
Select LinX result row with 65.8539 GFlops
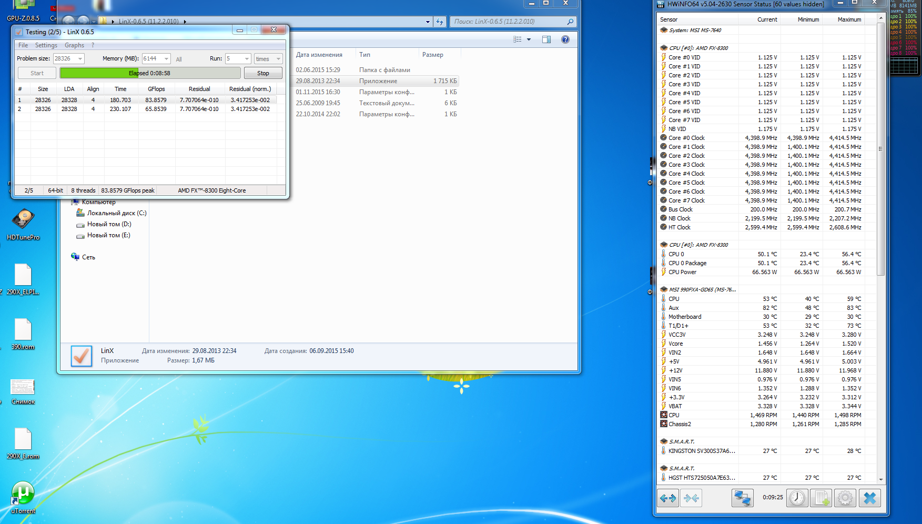point(146,109)
